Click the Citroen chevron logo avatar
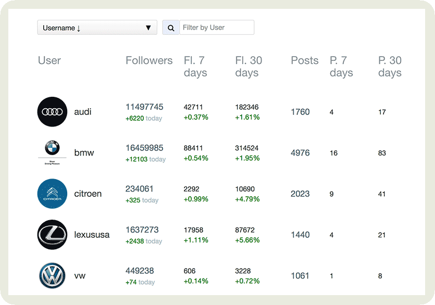This screenshot has width=435, height=305. (x=52, y=194)
